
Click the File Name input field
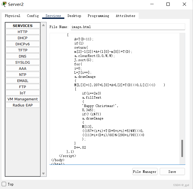coord(128,27)
